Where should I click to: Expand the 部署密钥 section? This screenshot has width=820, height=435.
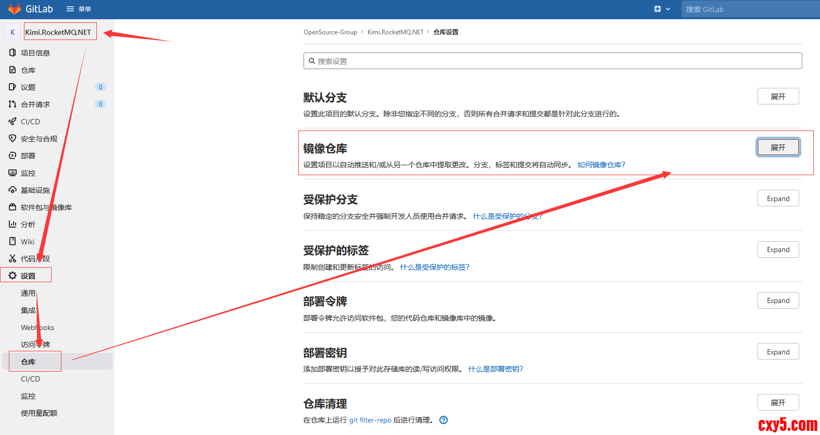pyautogui.click(x=778, y=352)
